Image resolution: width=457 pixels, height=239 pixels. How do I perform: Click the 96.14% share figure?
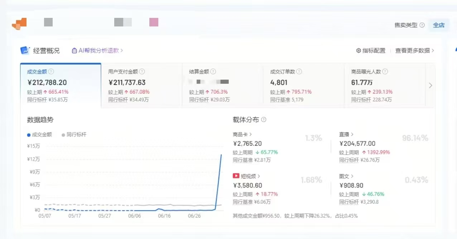coord(415,138)
